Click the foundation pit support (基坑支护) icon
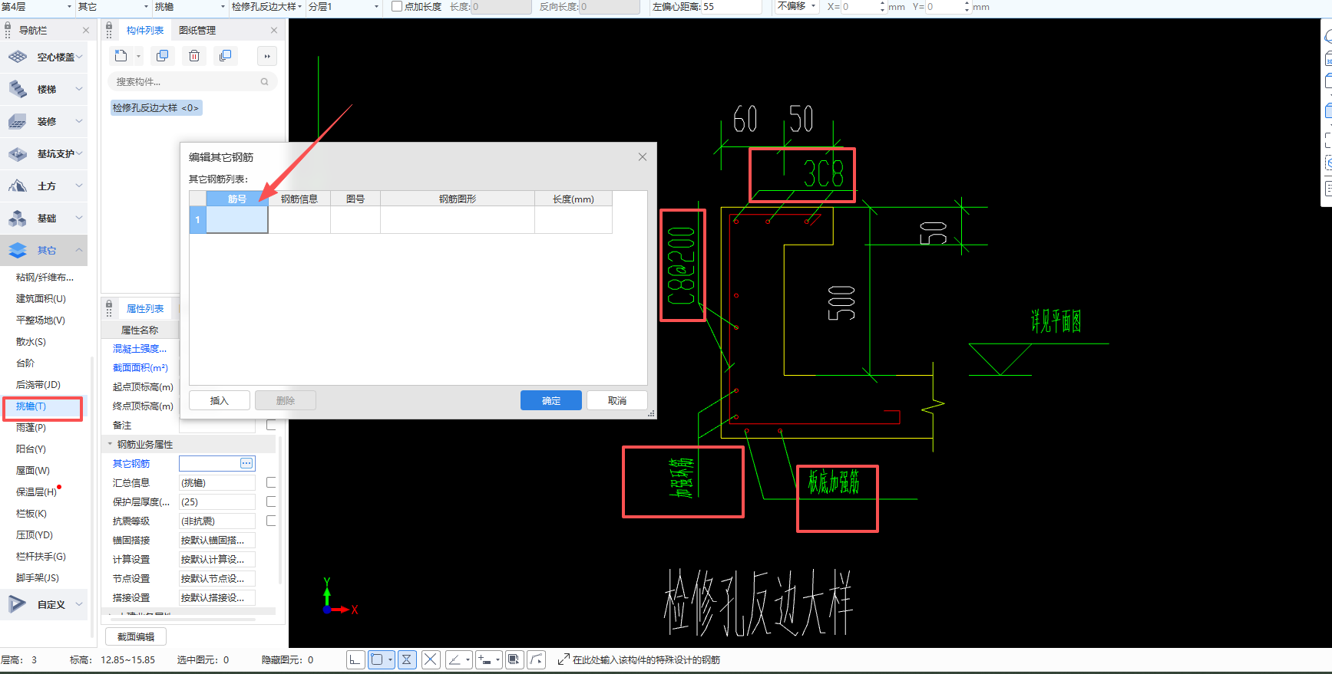The height and width of the screenshot is (674, 1332). [18, 153]
